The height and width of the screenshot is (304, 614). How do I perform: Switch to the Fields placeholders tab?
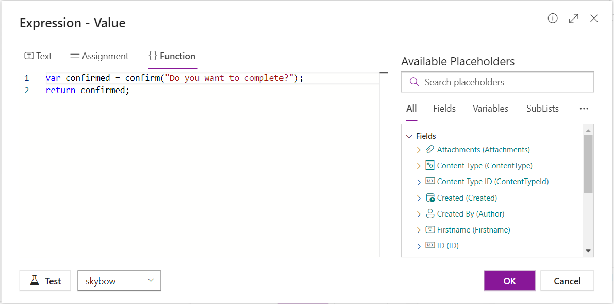(x=444, y=109)
